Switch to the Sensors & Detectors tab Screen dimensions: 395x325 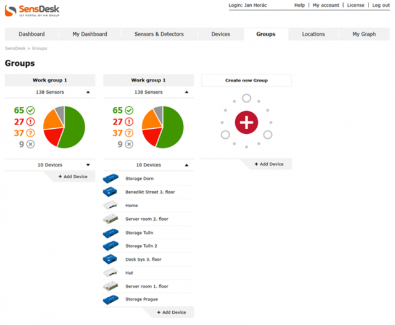(x=159, y=34)
